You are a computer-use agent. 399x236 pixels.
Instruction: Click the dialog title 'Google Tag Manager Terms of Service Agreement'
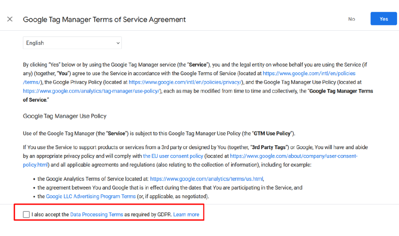104,19
